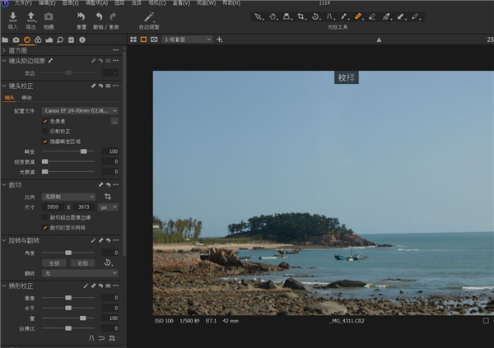Select single image viewer mode icon
Image resolution: width=494 pixels, height=348 pixels.
[x=143, y=39]
